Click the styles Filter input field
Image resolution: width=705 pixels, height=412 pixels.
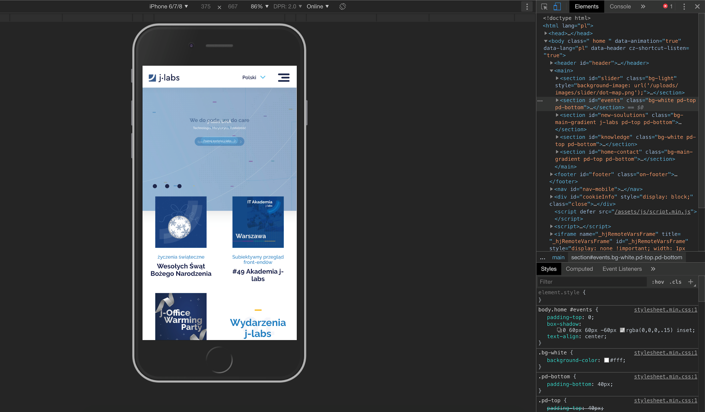[x=592, y=282]
